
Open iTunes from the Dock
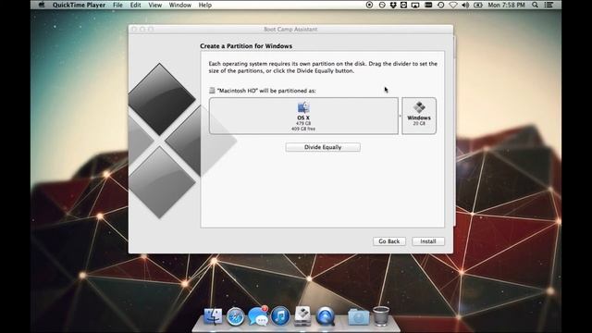(x=280, y=316)
